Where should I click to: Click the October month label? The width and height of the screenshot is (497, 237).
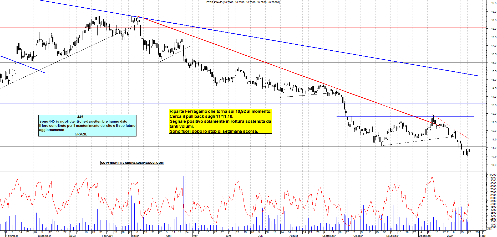(358, 236)
